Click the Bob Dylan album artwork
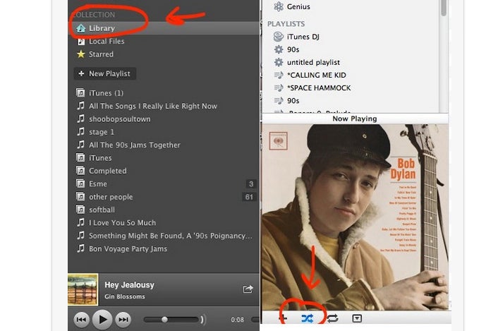Image resolution: width=498 pixels, height=331 pixels. 355,215
